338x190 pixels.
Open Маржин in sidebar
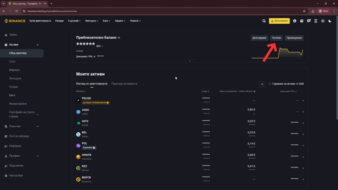pos(14,70)
